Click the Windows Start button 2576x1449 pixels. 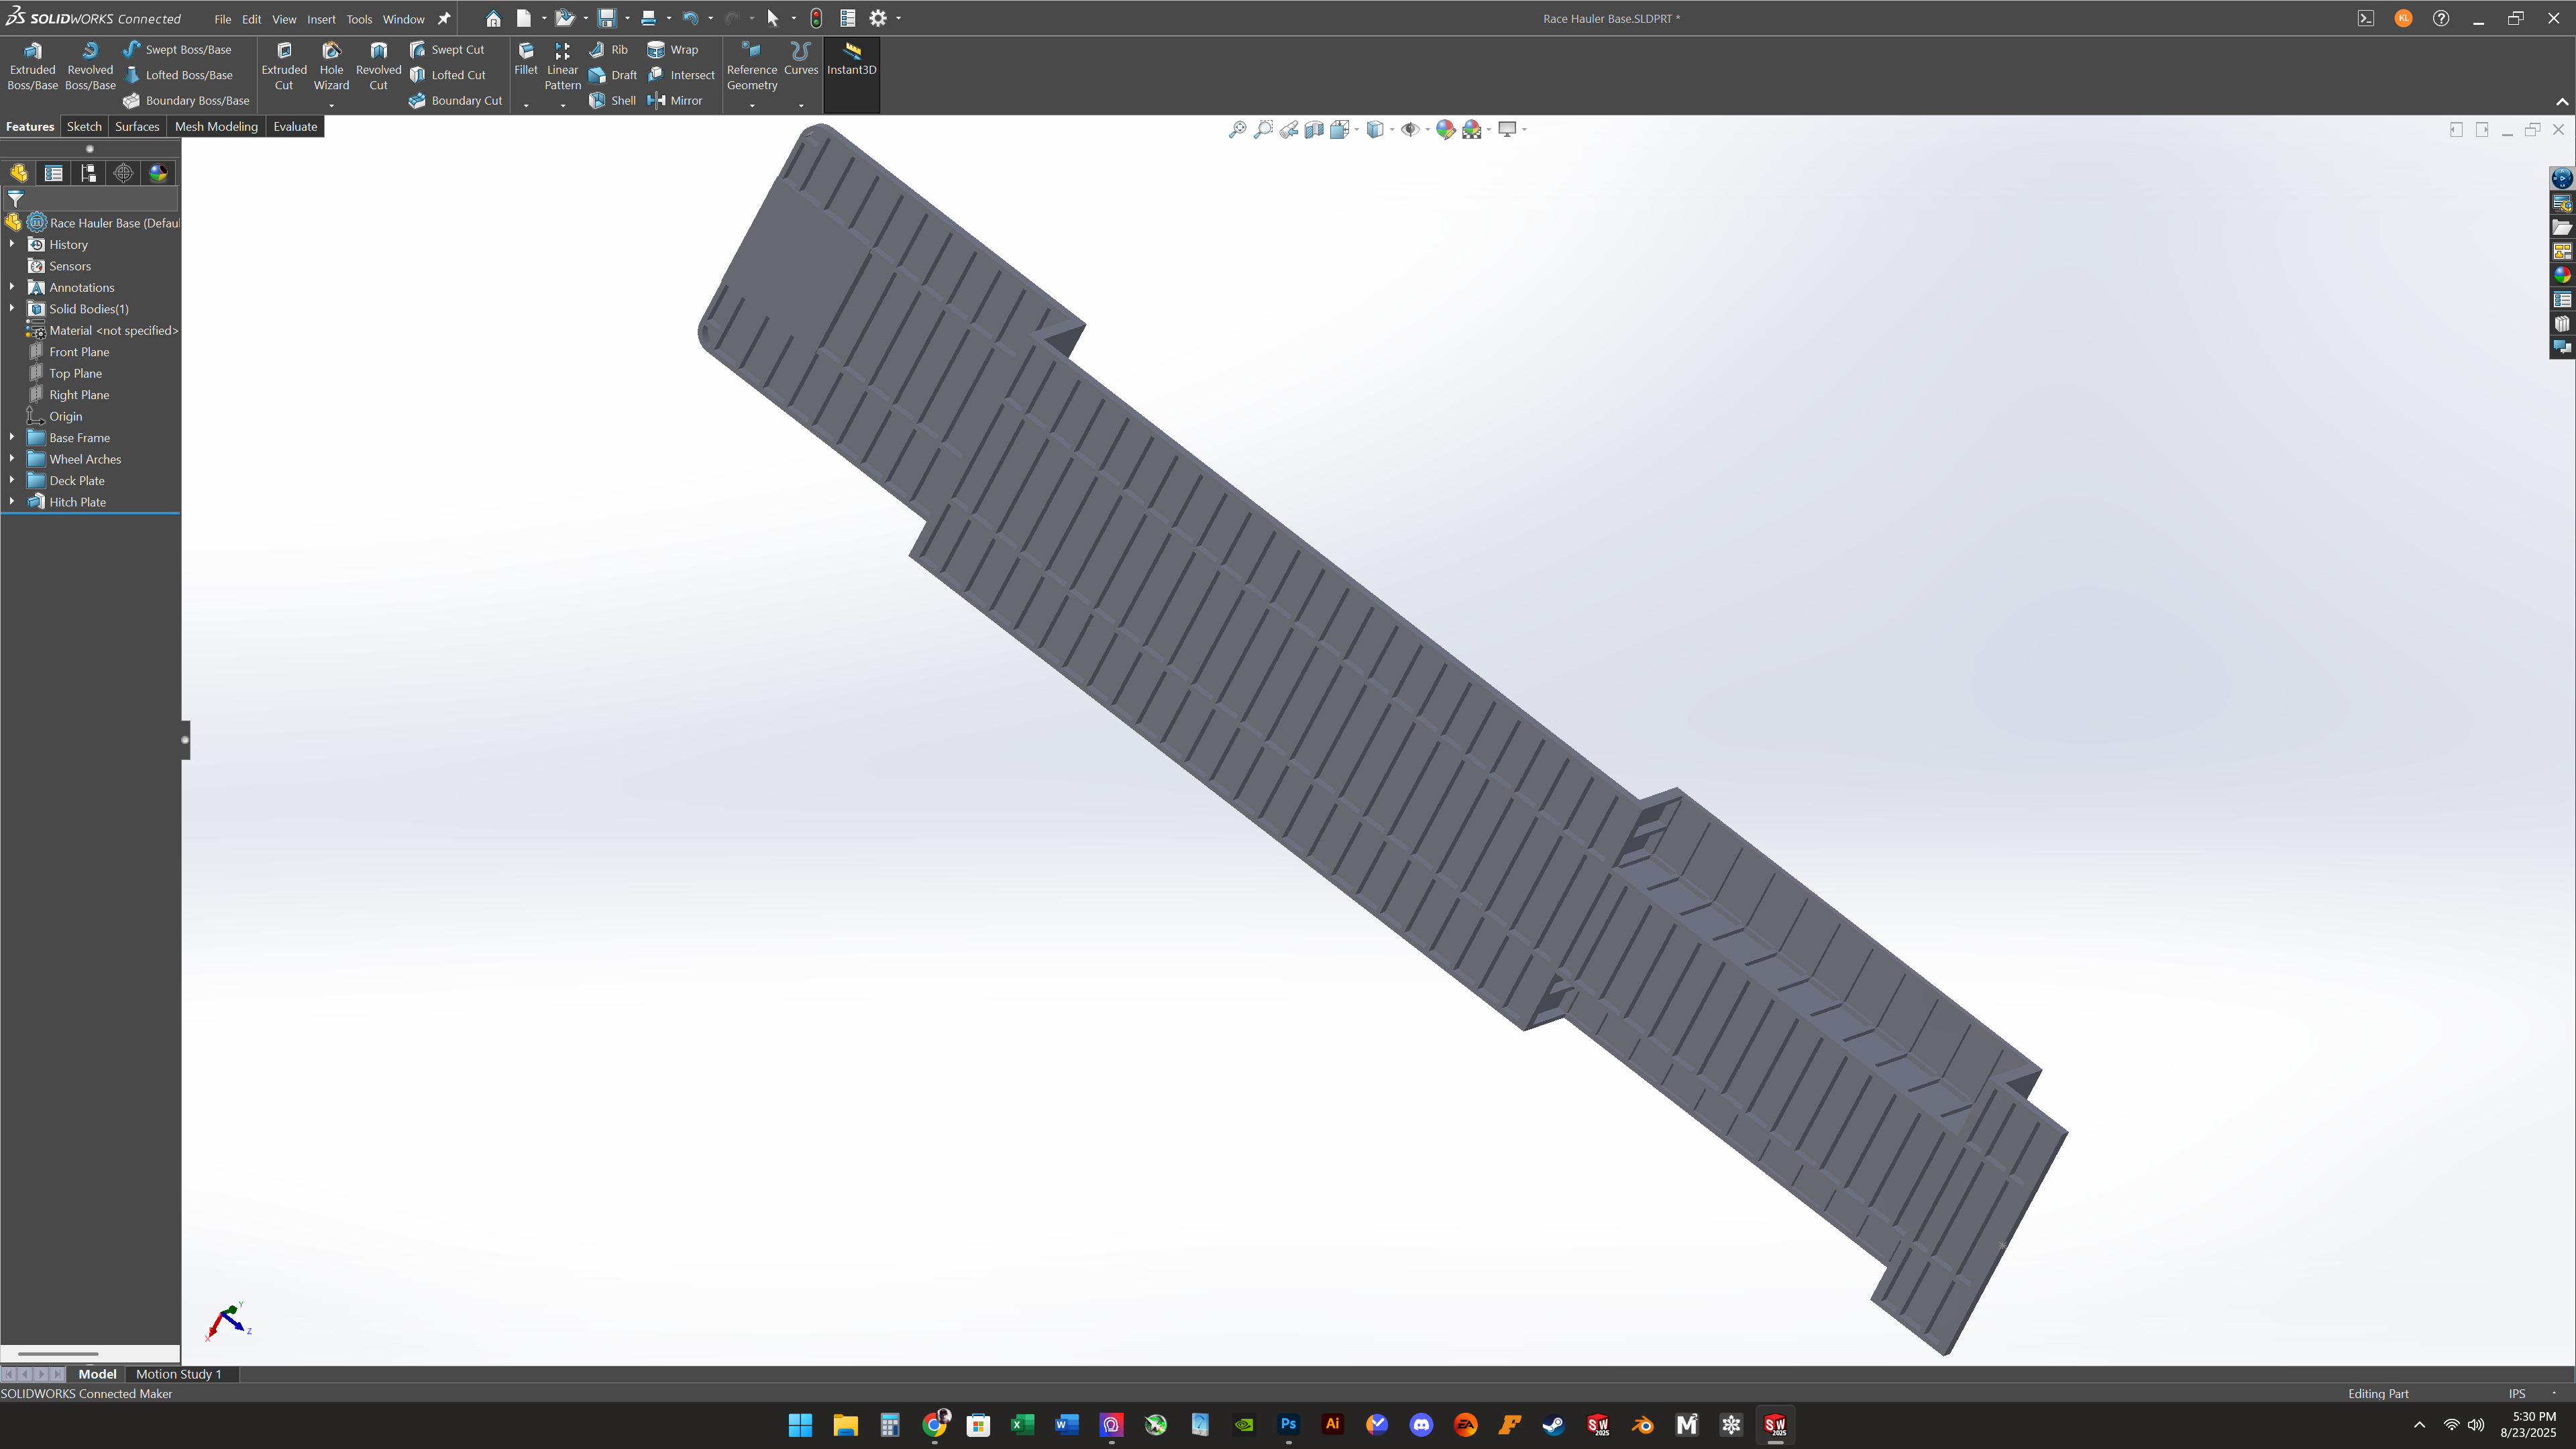point(800,1424)
